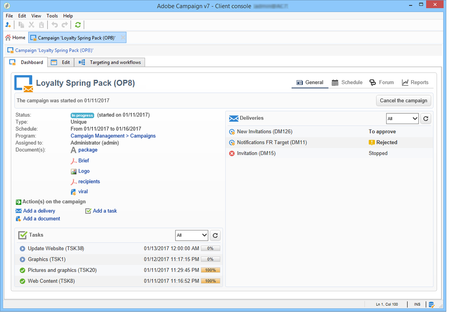Click the Tasks checkbox header icon
This screenshot has width=455, height=313.
(23, 235)
